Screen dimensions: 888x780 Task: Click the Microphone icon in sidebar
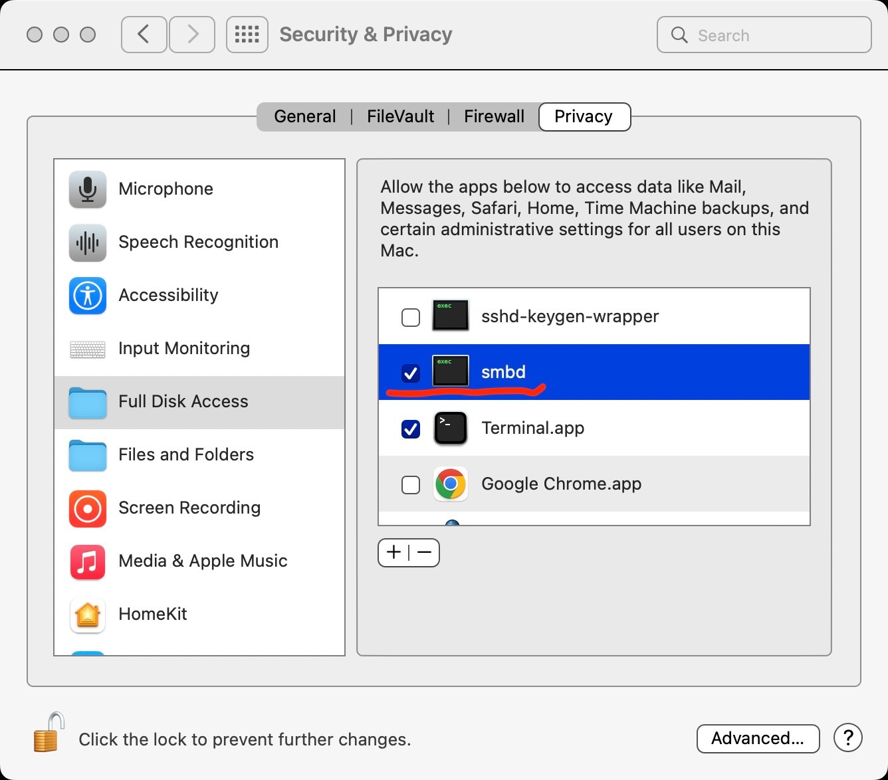[x=88, y=189]
